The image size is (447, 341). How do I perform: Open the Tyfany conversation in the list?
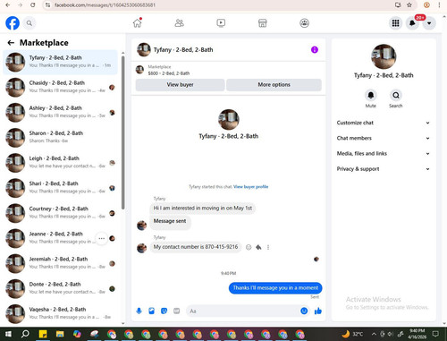pyautogui.click(x=60, y=62)
